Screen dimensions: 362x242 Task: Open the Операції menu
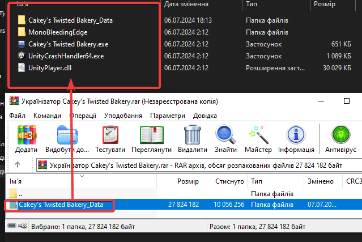pos(83,116)
